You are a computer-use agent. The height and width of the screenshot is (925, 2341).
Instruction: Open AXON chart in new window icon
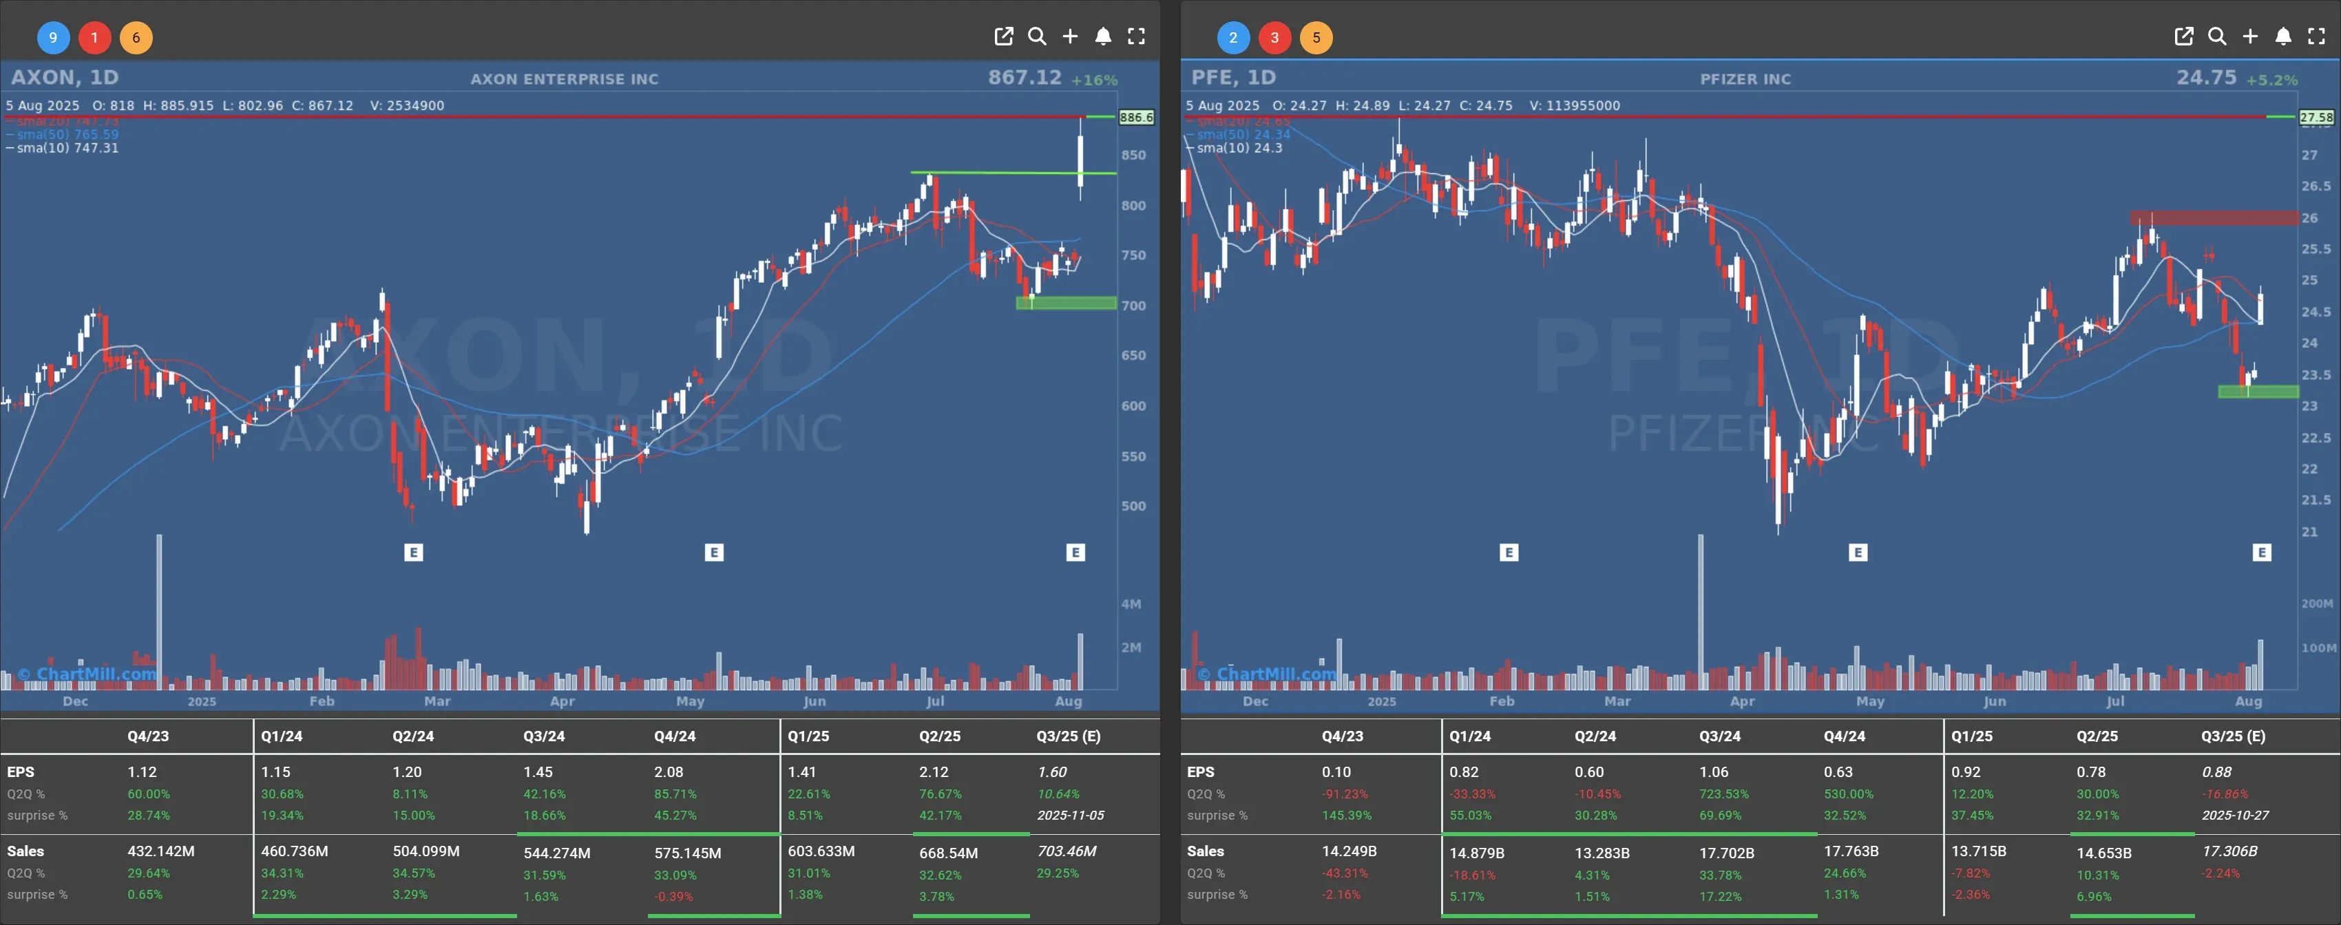[x=1003, y=36]
